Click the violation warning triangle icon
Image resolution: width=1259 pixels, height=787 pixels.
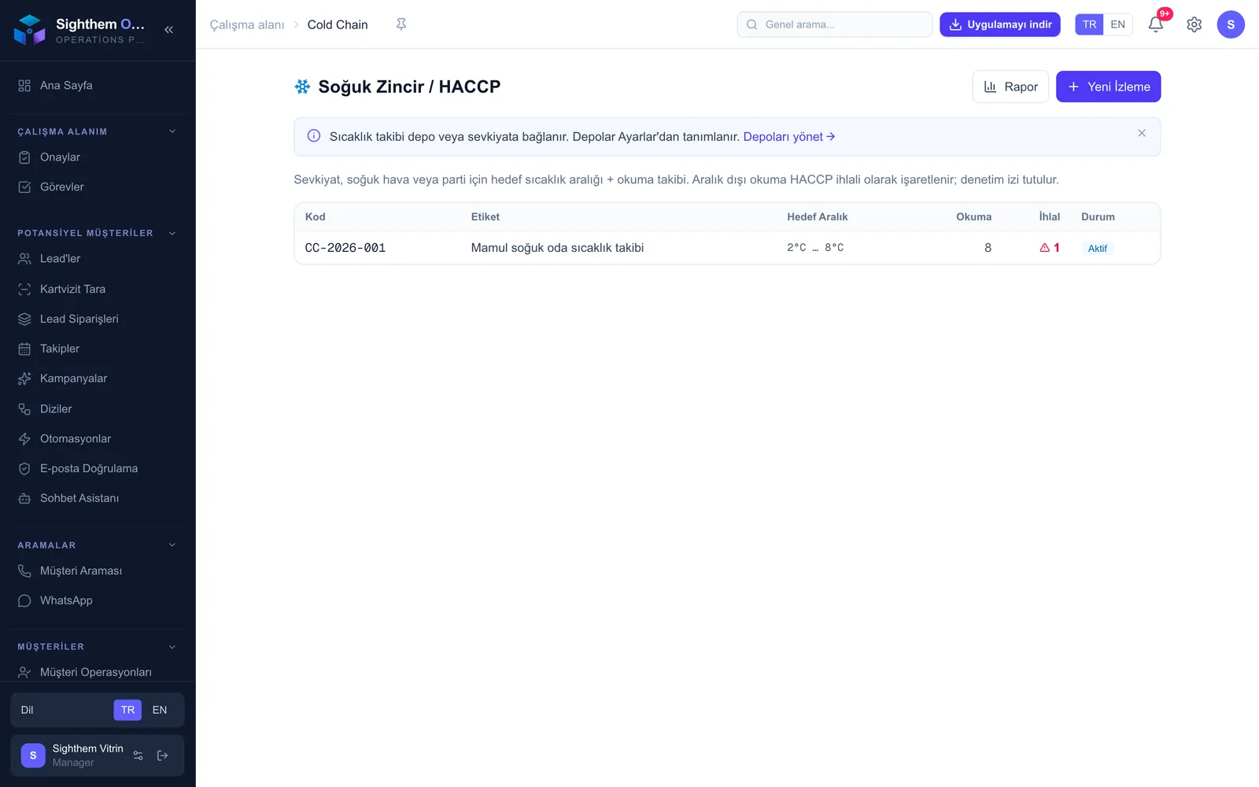pyautogui.click(x=1045, y=248)
